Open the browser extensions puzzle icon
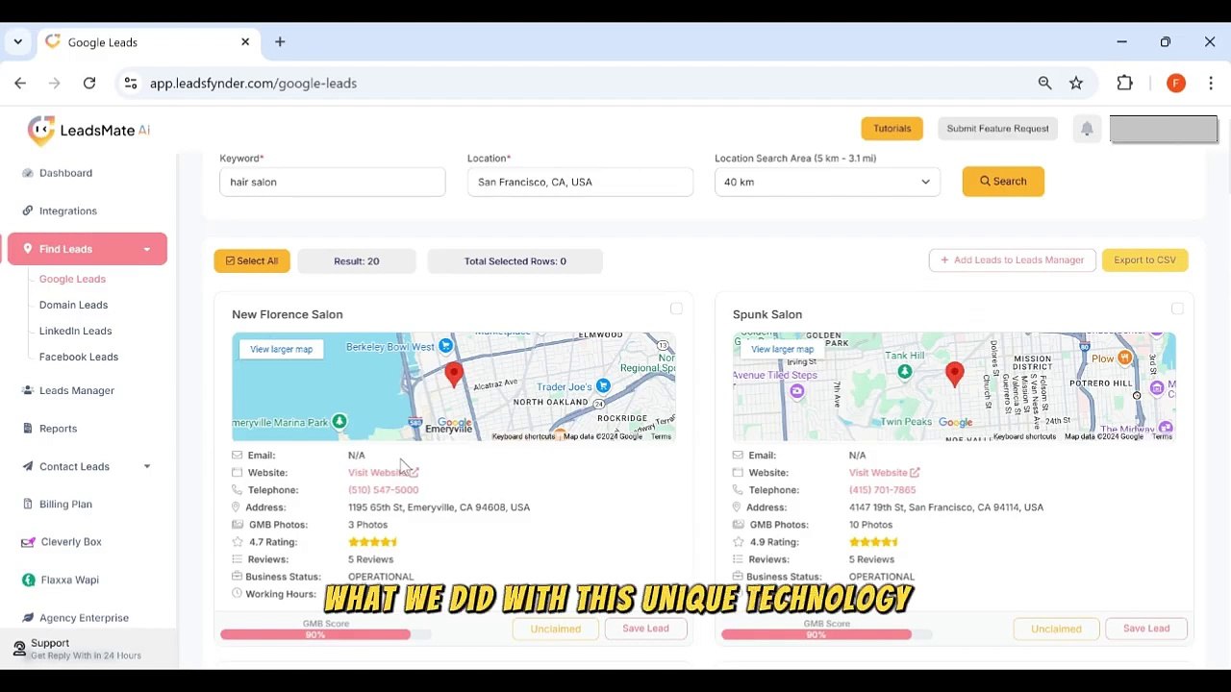 coord(1124,84)
